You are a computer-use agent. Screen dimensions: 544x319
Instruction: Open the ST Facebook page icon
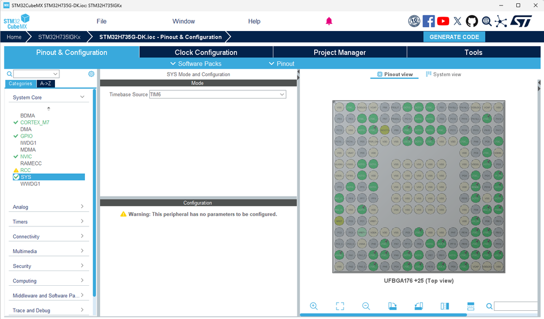click(x=429, y=21)
